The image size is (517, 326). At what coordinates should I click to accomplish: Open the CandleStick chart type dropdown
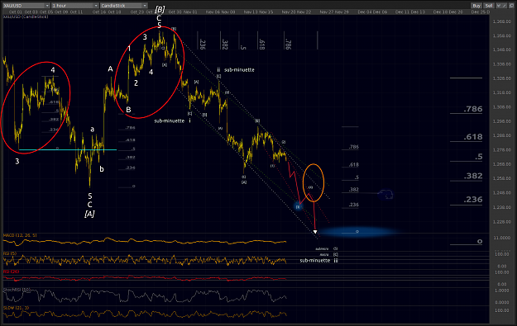pos(123,6)
